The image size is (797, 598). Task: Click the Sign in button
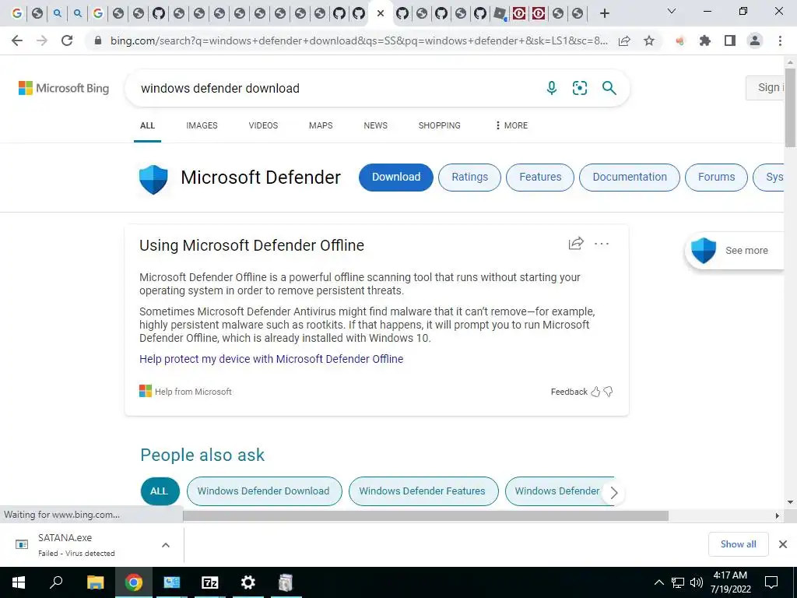point(766,87)
